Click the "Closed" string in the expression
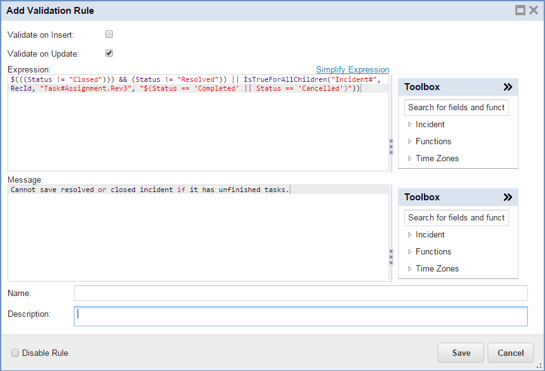The image size is (545, 371). [86, 79]
